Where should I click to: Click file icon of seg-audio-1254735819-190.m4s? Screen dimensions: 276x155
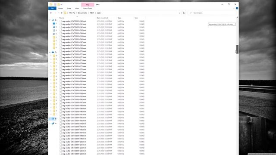(x=60, y=112)
